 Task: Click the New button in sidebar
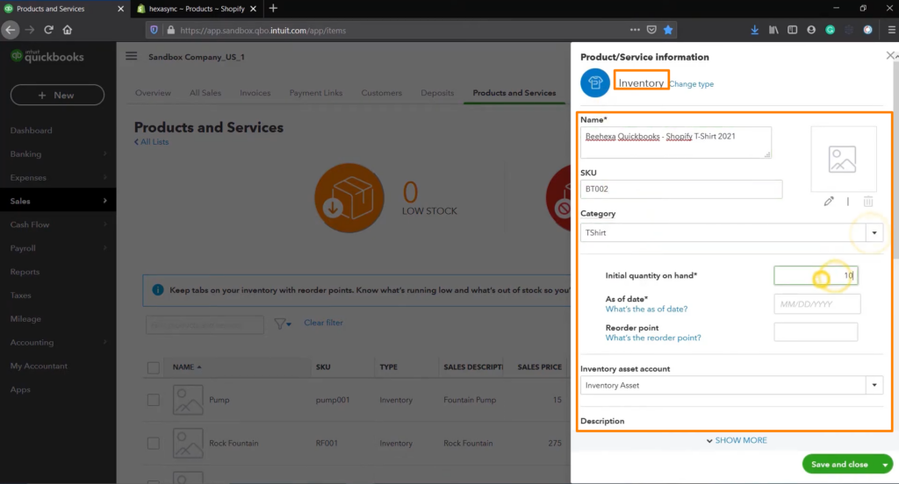(x=57, y=95)
